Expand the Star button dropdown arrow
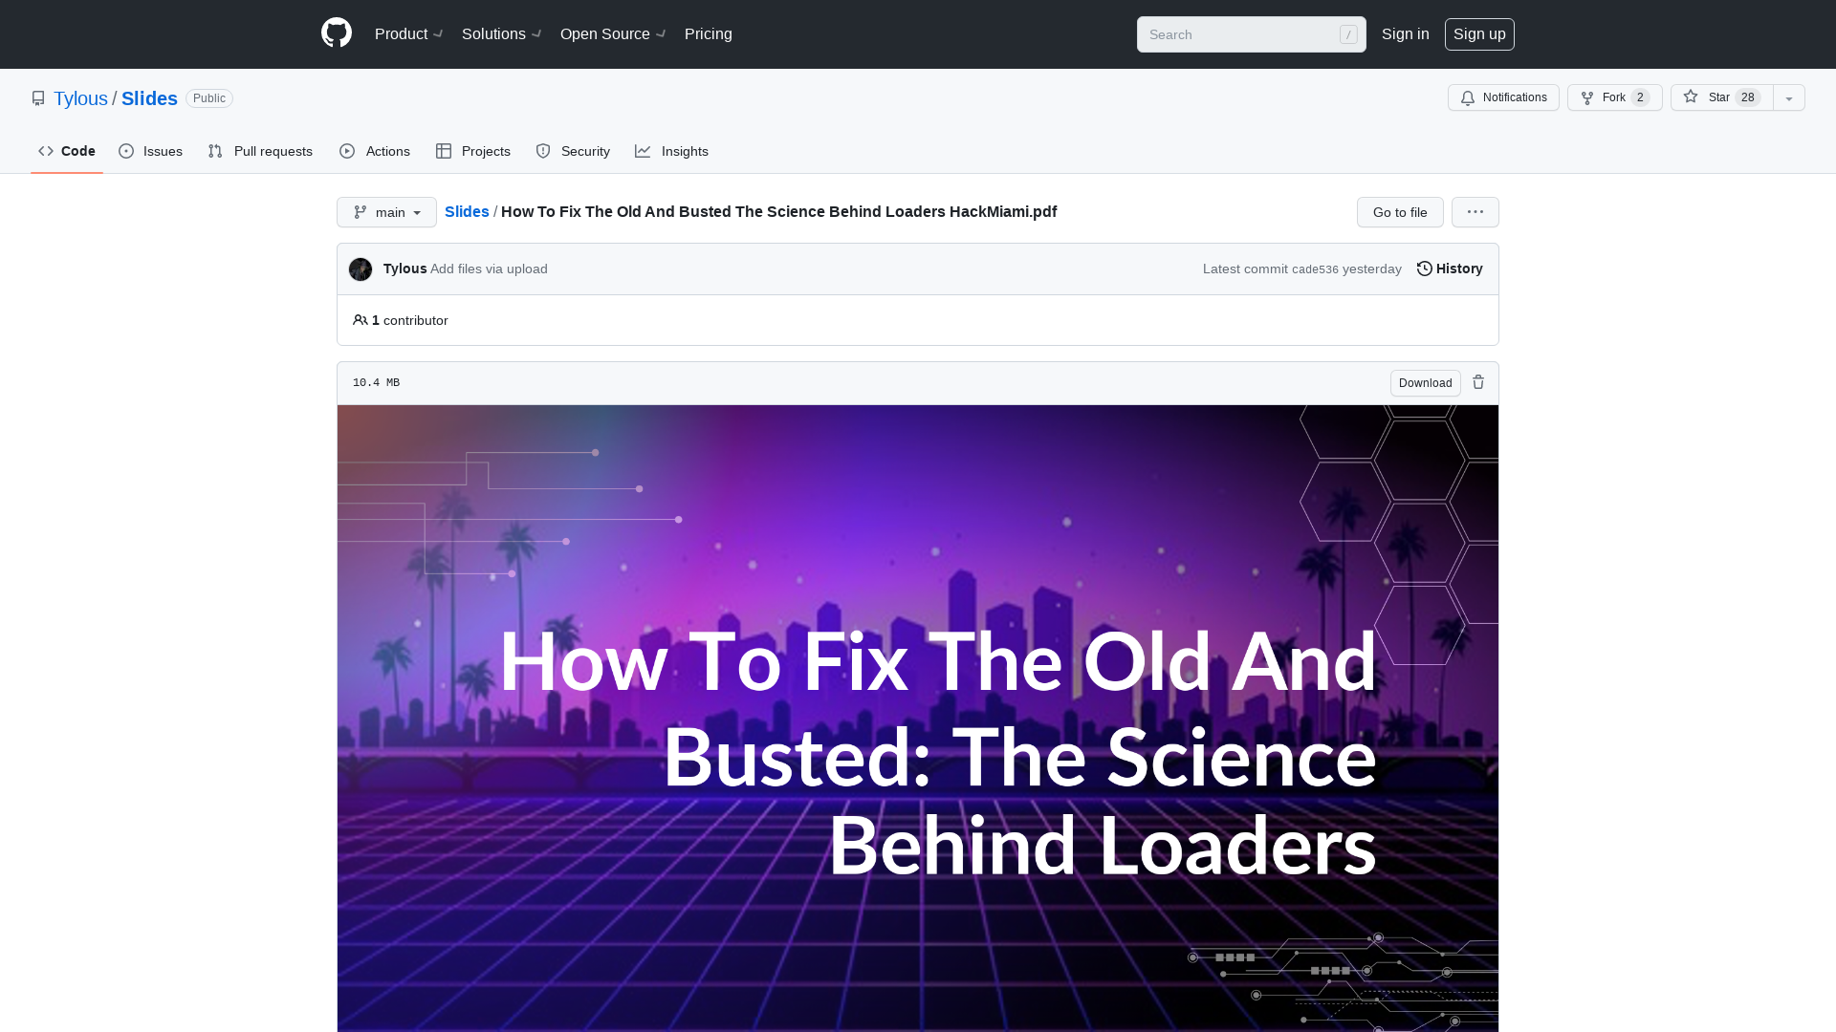 (1789, 97)
